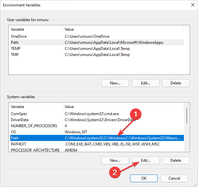Select the OS system variable
The width and height of the screenshot is (198, 187).
[97, 132]
